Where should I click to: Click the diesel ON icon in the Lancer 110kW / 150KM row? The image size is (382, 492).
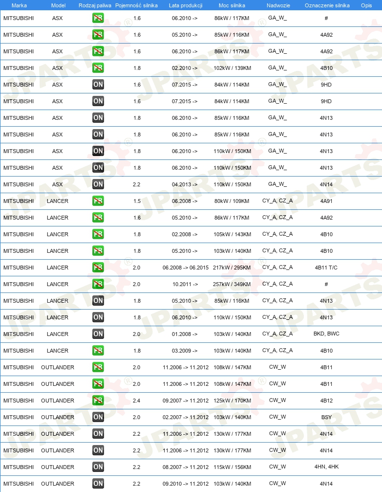point(98,317)
